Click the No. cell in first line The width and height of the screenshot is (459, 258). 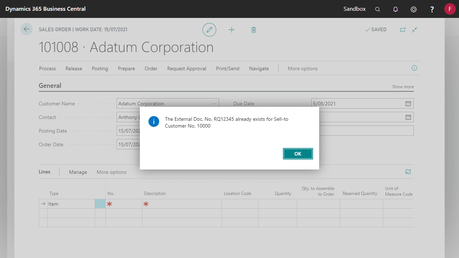124,204
